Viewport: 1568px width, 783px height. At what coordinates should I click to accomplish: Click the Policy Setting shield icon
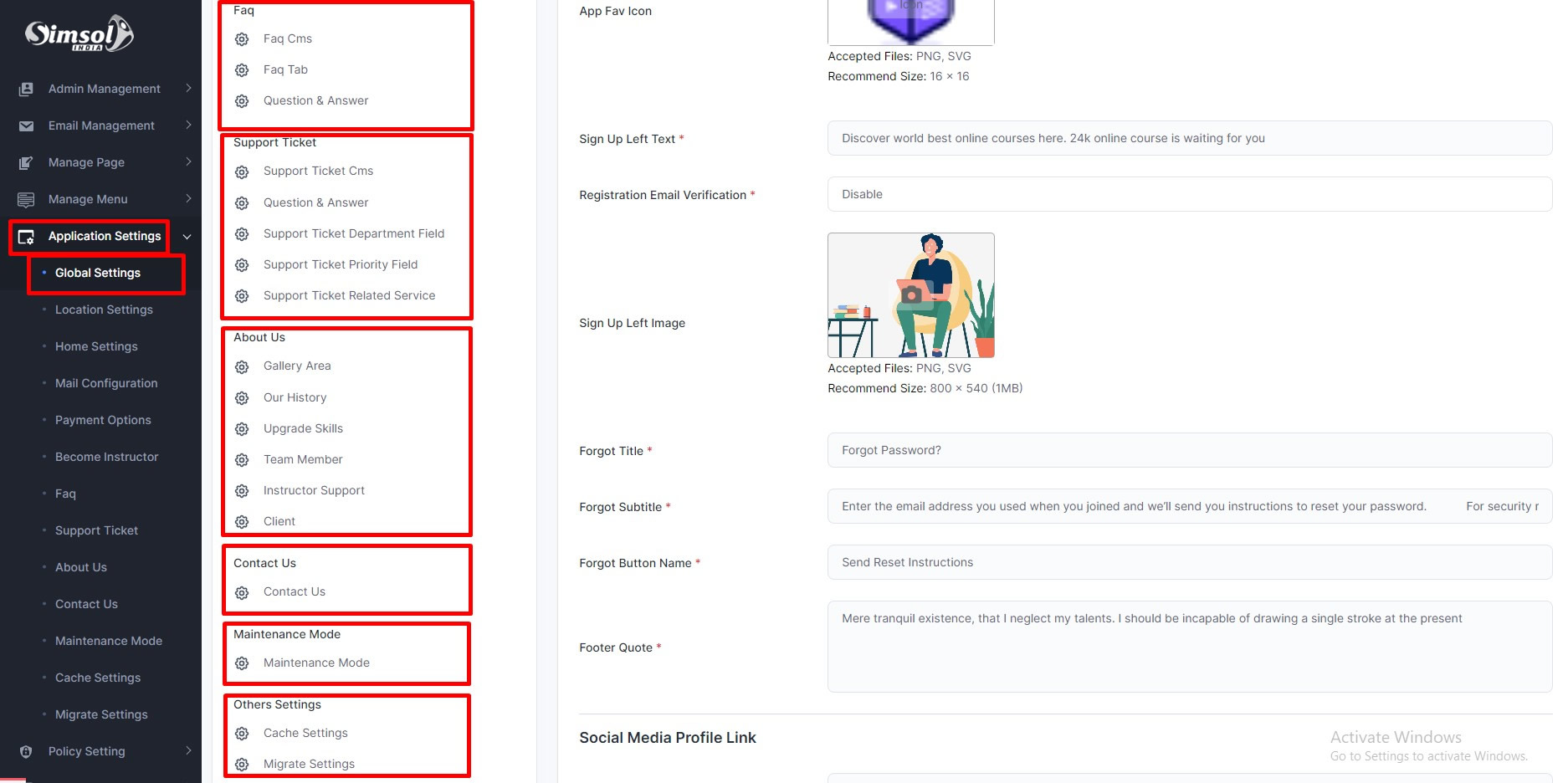[x=26, y=751]
